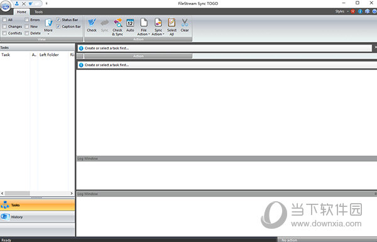
Task: Click the Tasks pane network icon
Action: (5, 205)
